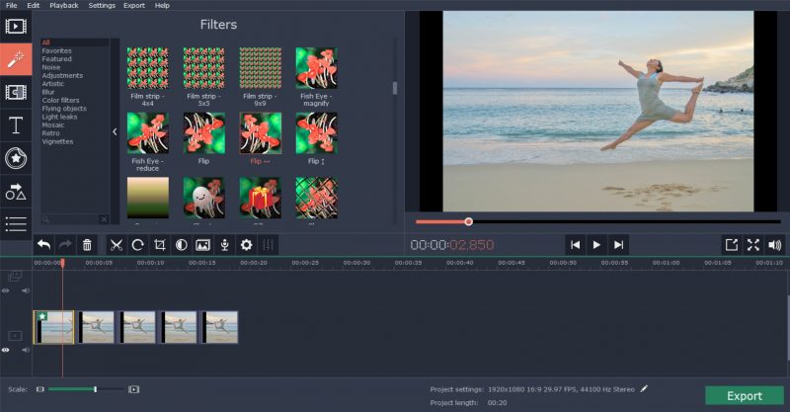Select the scissors split tool

coord(117,245)
